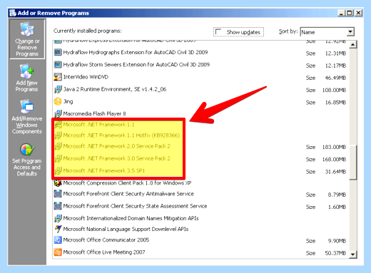Open Set Program Access and Defaults

point(27,160)
